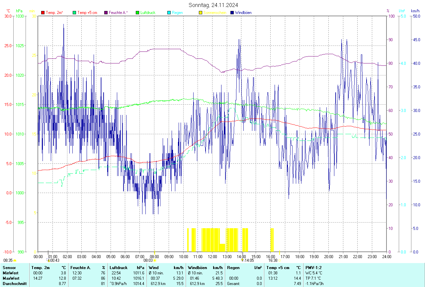425x287 pixels.
Task: Click the average temperature value 8.77
Action: (x=63, y=283)
